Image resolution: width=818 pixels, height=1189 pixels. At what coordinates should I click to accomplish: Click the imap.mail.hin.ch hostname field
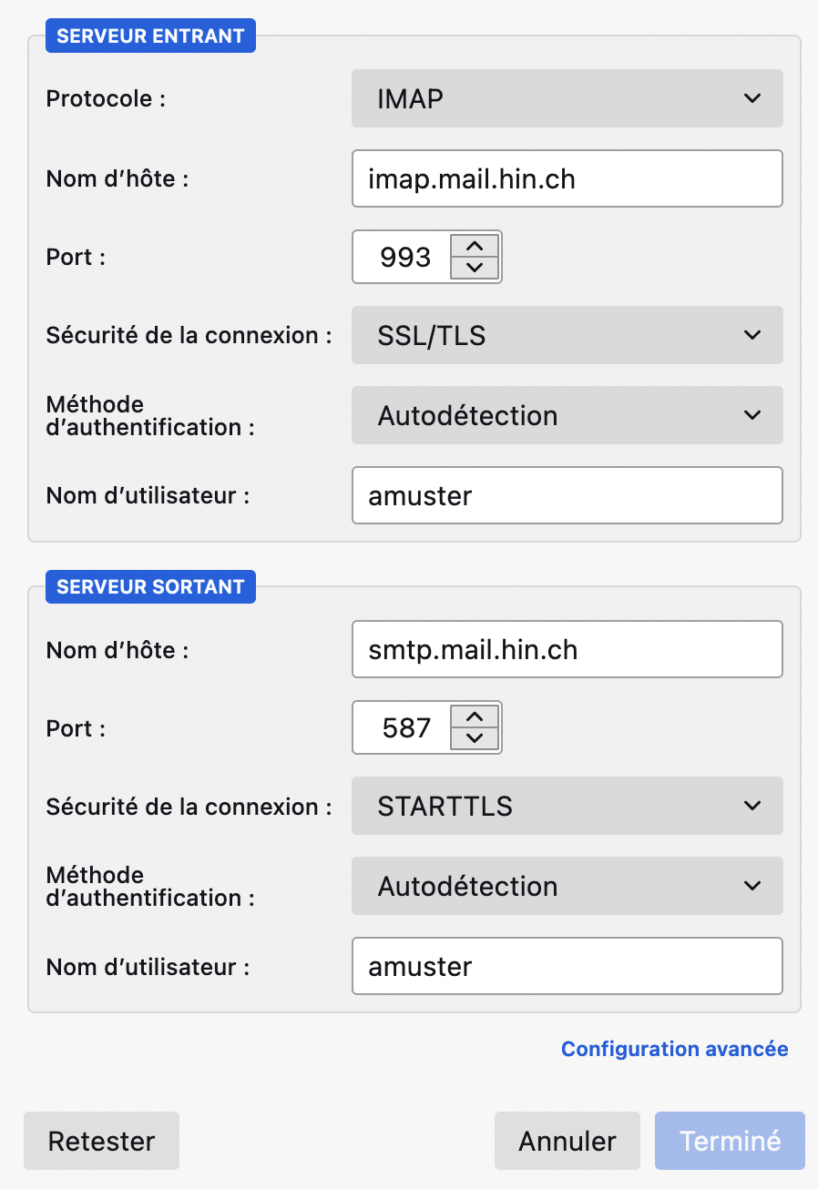[567, 178]
